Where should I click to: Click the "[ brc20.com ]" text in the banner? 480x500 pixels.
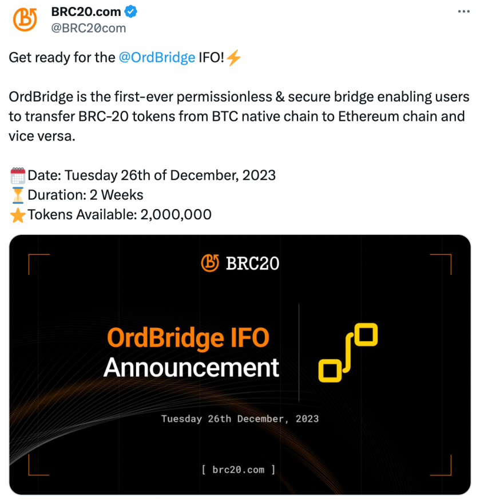pos(239,470)
